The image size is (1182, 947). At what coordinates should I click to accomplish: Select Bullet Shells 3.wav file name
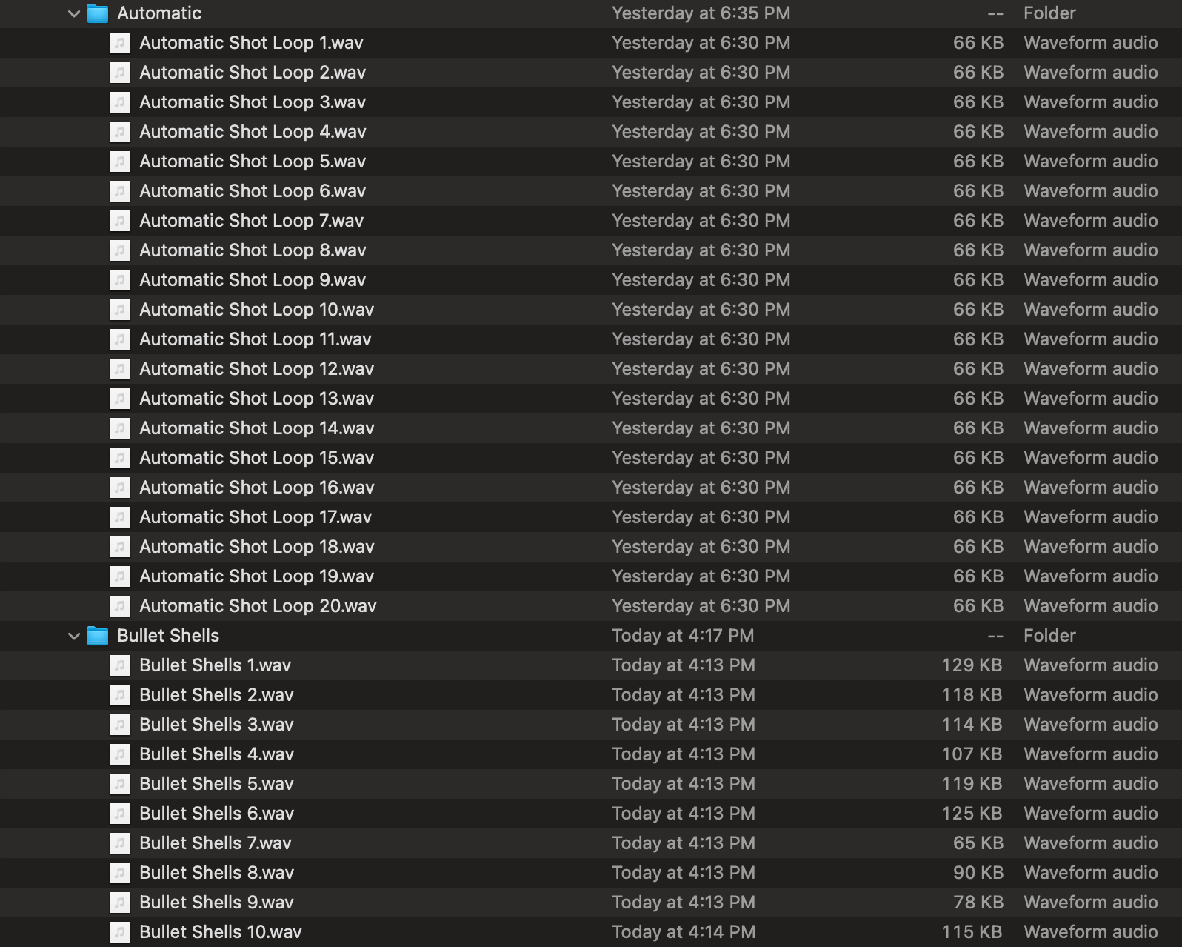[x=216, y=725]
